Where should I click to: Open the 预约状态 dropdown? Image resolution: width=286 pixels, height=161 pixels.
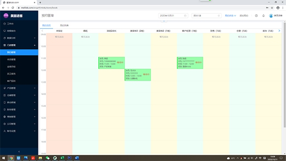[x=231, y=16]
